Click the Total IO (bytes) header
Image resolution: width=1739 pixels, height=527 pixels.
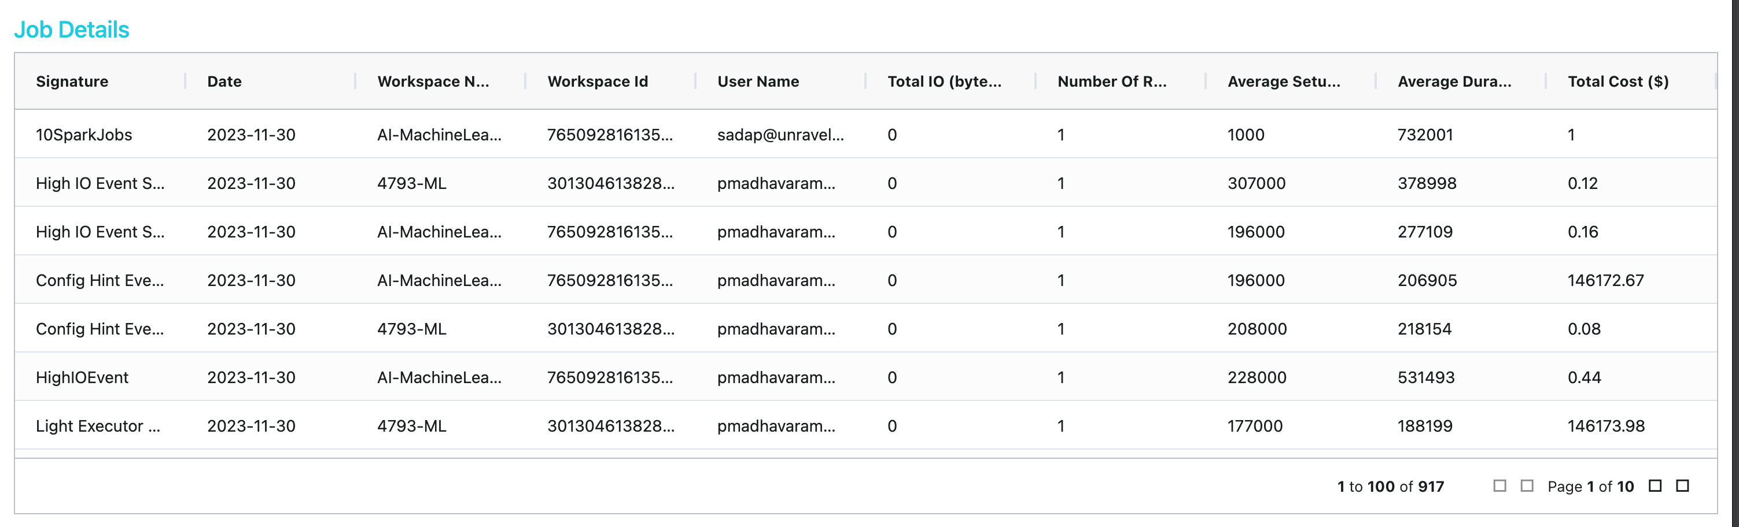(x=944, y=81)
